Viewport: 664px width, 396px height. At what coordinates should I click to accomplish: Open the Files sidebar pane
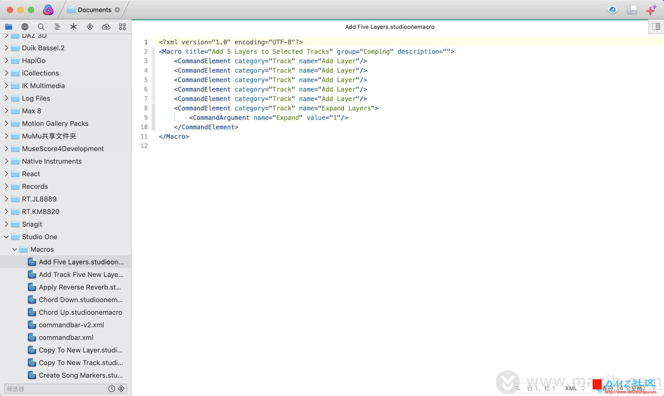9,27
